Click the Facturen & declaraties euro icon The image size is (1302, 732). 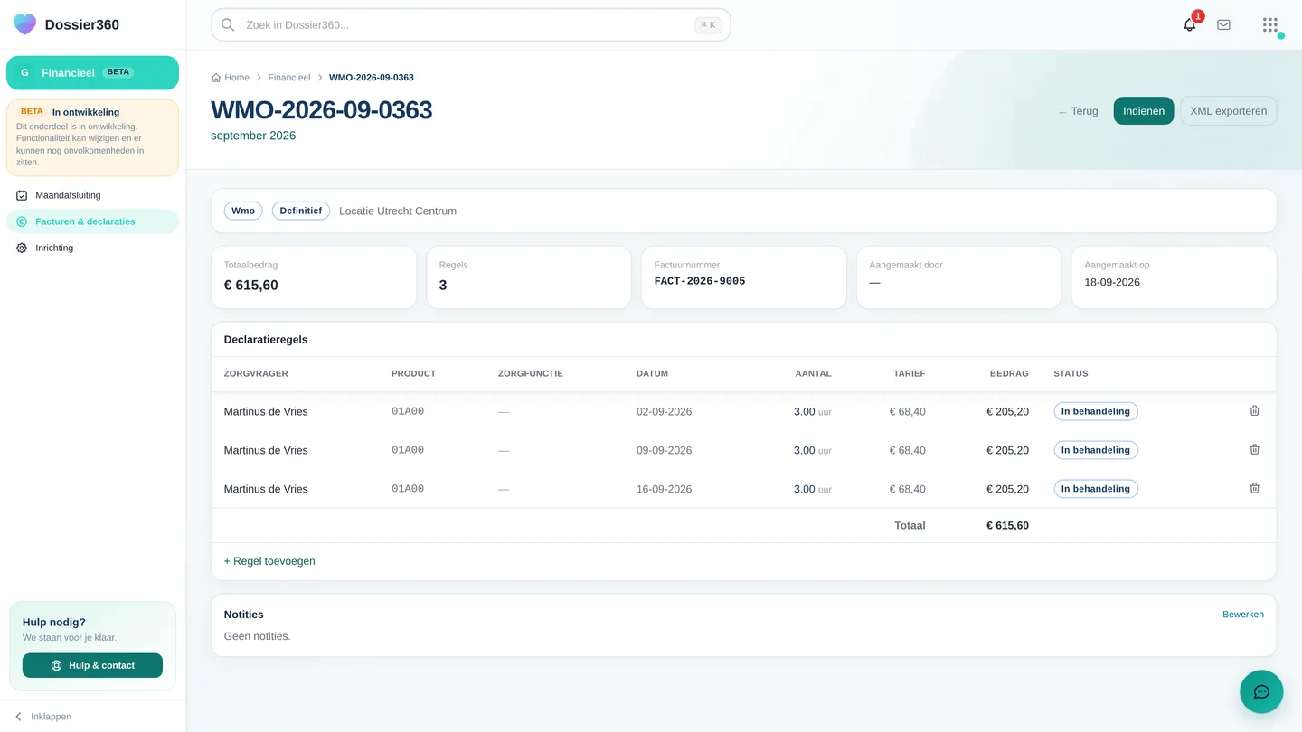coord(22,221)
